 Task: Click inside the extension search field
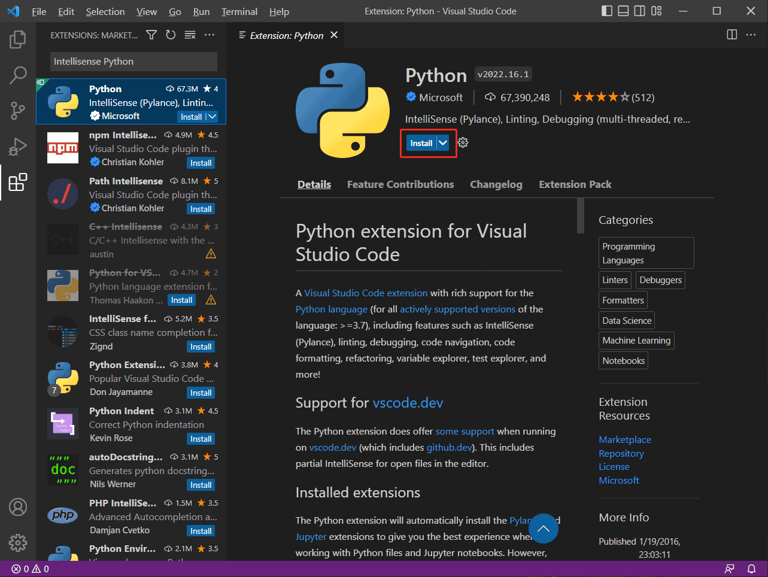click(x=133, y=62)
